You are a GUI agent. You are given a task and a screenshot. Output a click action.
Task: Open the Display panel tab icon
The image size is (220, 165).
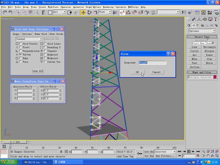pyautogui.click(x=210, y=19)
